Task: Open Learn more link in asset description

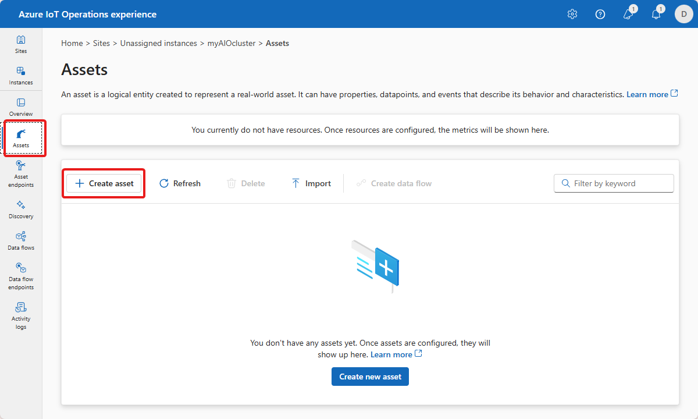Action: click(x=652, y=94)
